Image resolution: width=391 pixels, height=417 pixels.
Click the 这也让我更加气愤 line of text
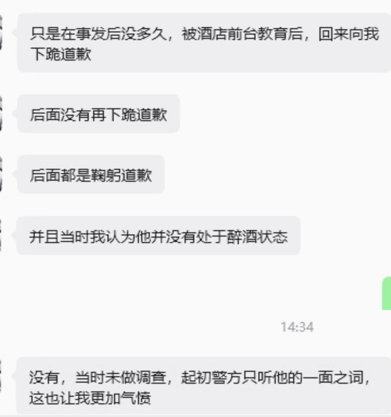90,398
